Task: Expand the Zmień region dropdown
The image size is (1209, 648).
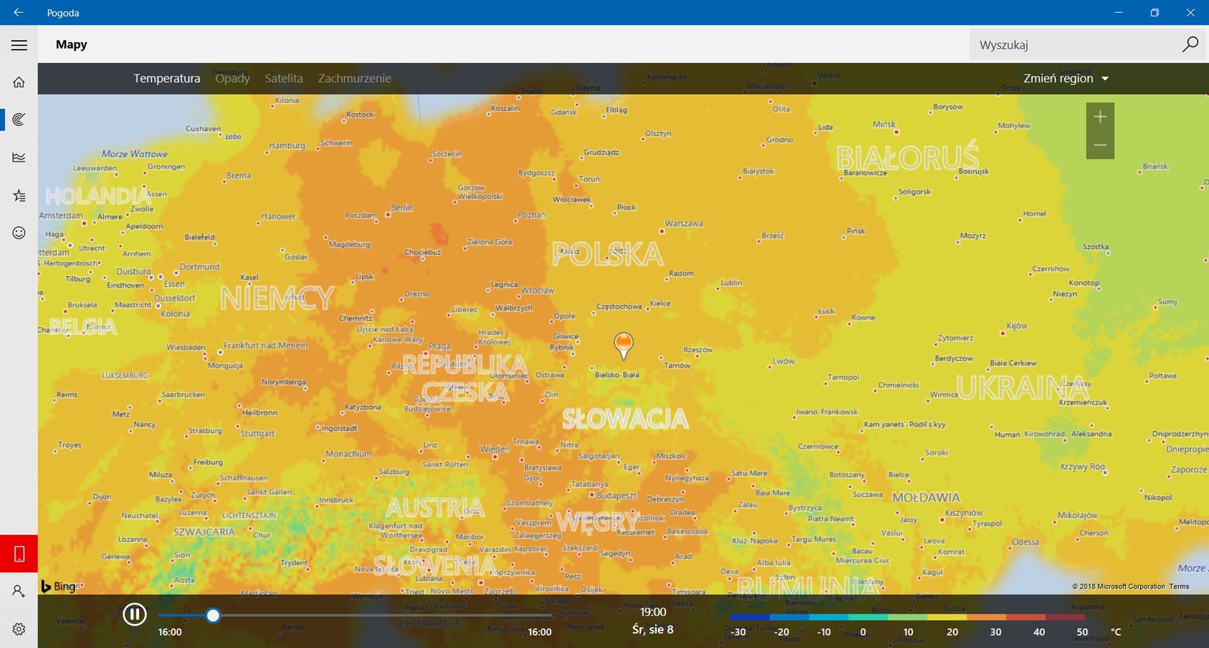Action: click(1066, 79)
